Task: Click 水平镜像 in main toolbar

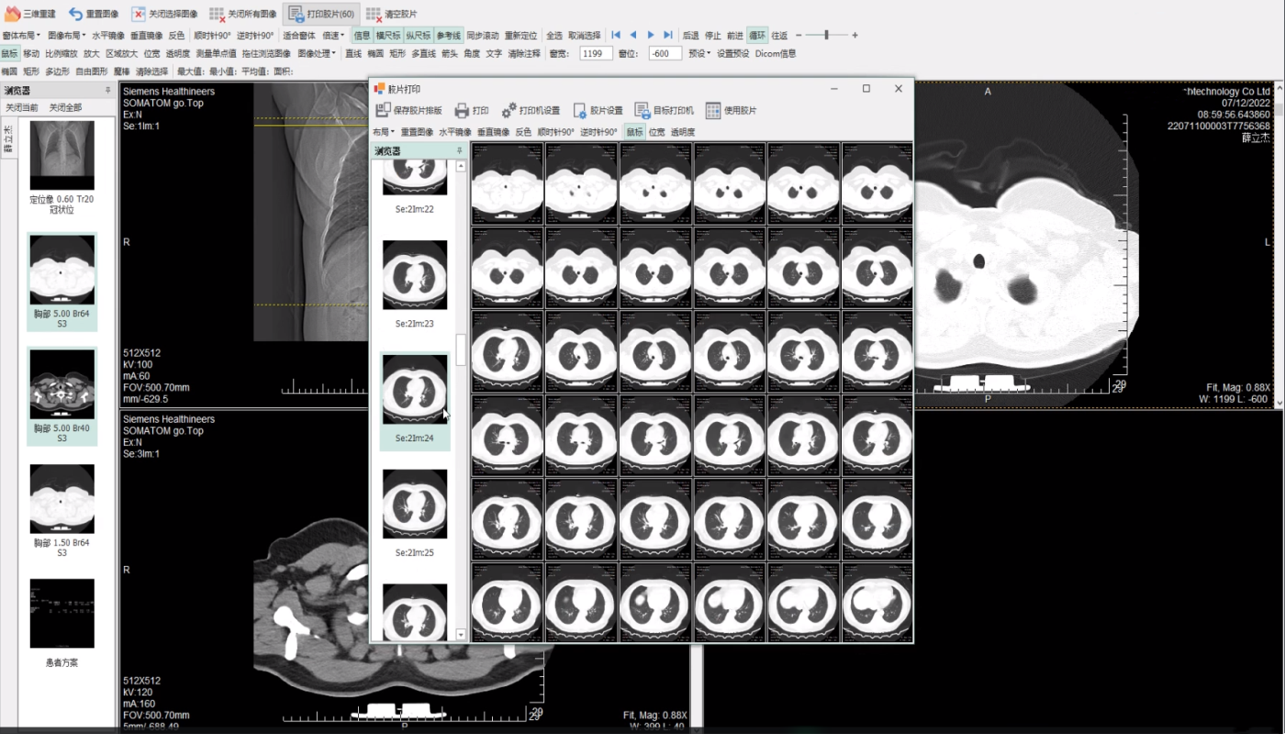Action: coord(108,35)
